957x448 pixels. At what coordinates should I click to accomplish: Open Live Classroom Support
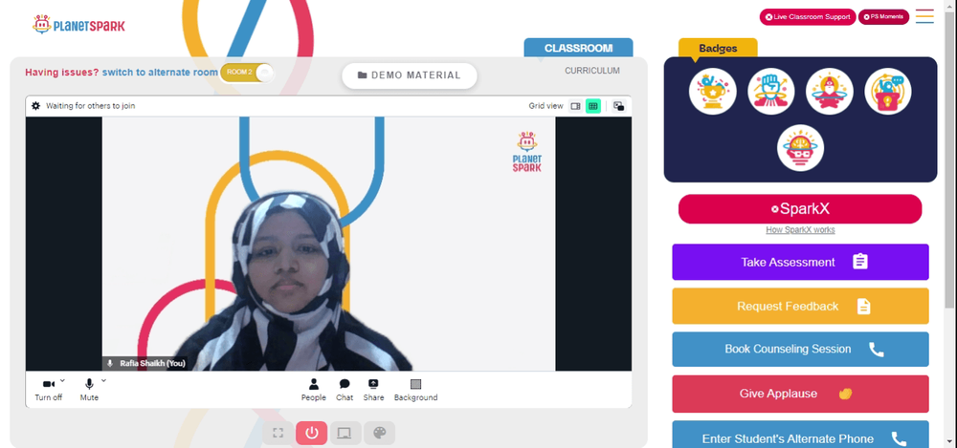808,17
